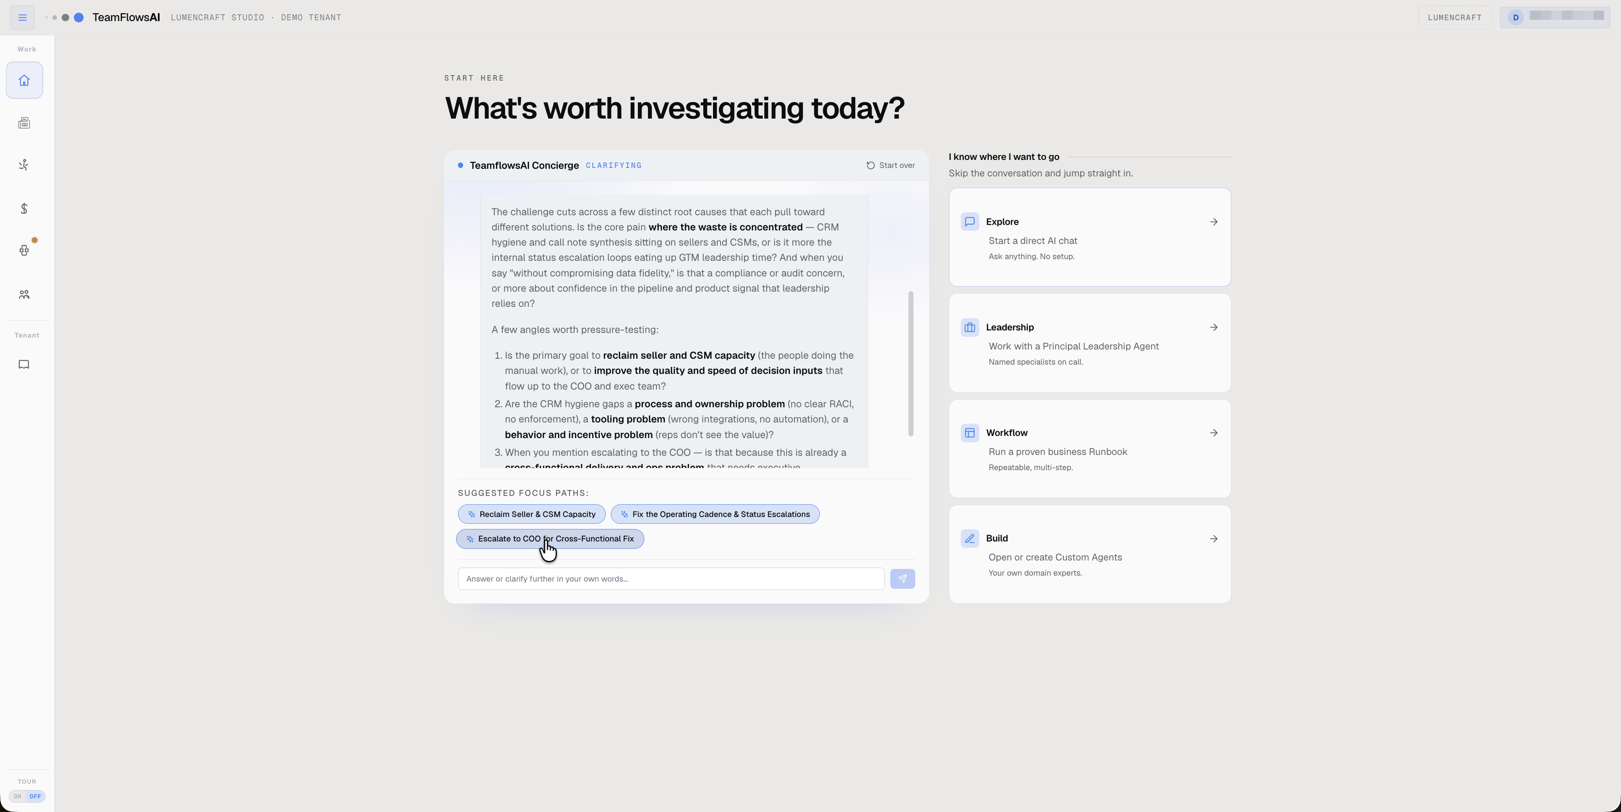Viewport: 1621px width, 812px height.
Task: Open the Leadership card title
Action: pos(1009,327)
